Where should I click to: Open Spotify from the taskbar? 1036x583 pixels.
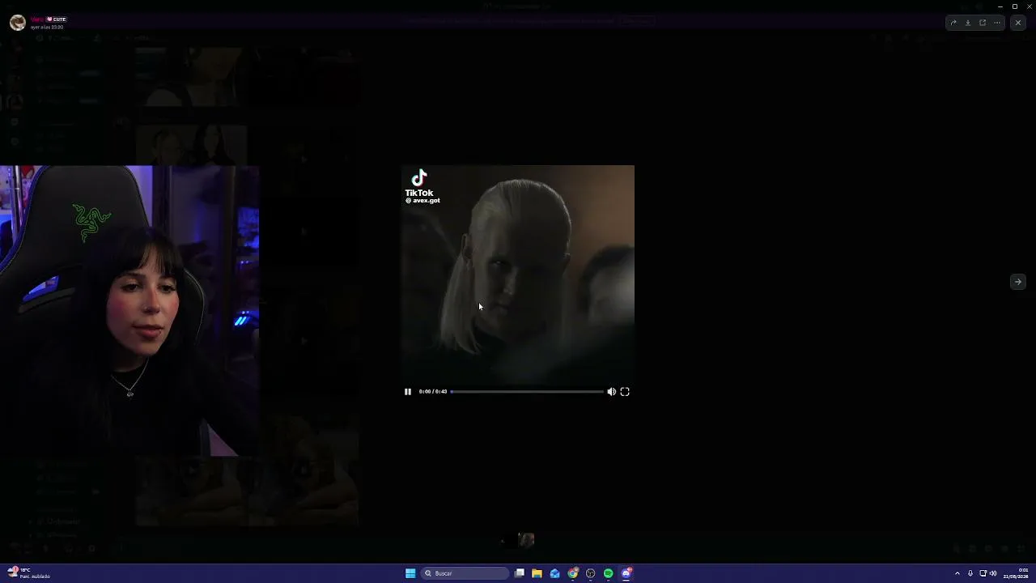click(609, 573)
